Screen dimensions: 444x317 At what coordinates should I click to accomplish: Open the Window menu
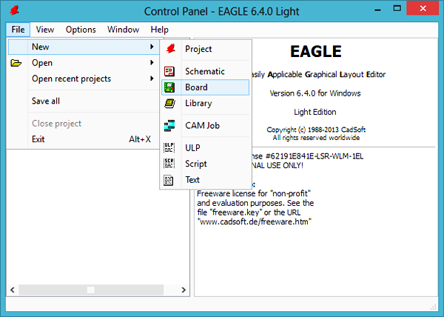coord(123,30)
